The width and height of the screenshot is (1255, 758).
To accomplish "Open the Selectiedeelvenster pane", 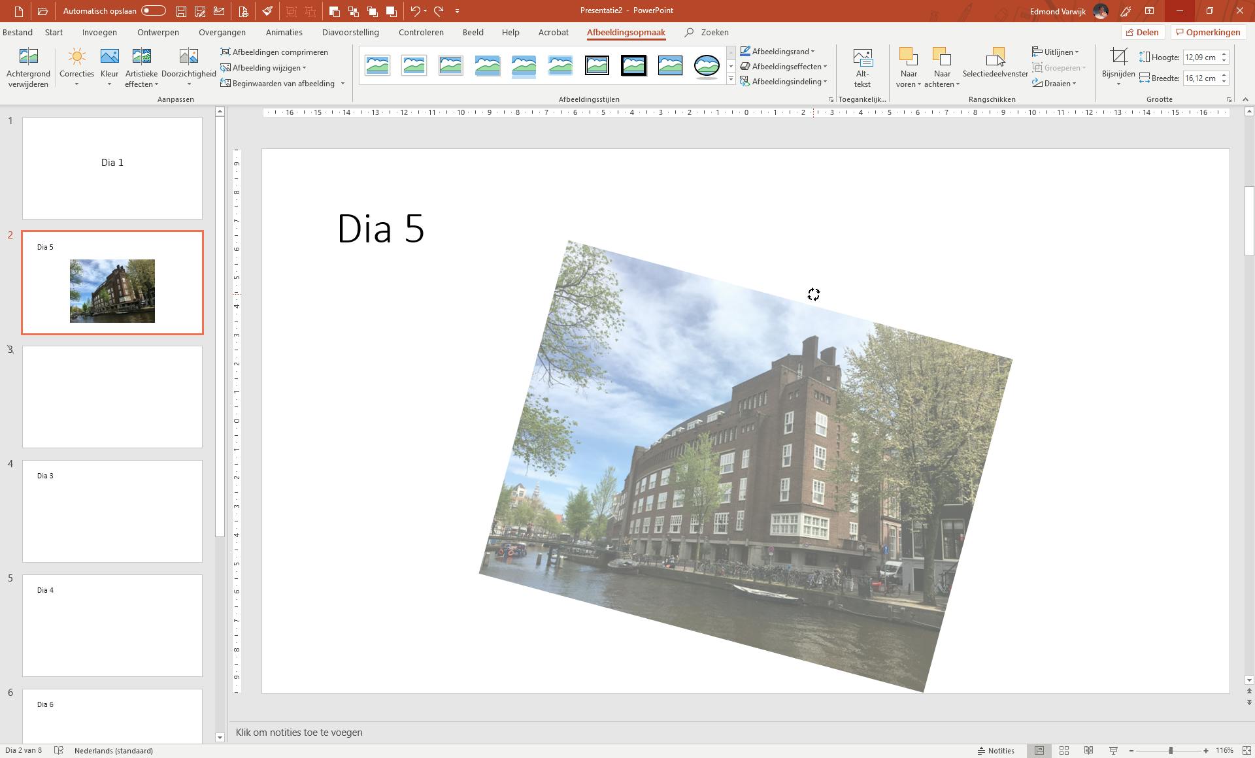I will (994, 64).
